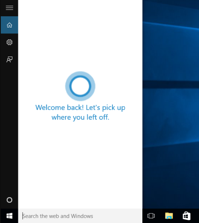Open the Cortana feedback icon
The image size is (199, 223).
10,60
